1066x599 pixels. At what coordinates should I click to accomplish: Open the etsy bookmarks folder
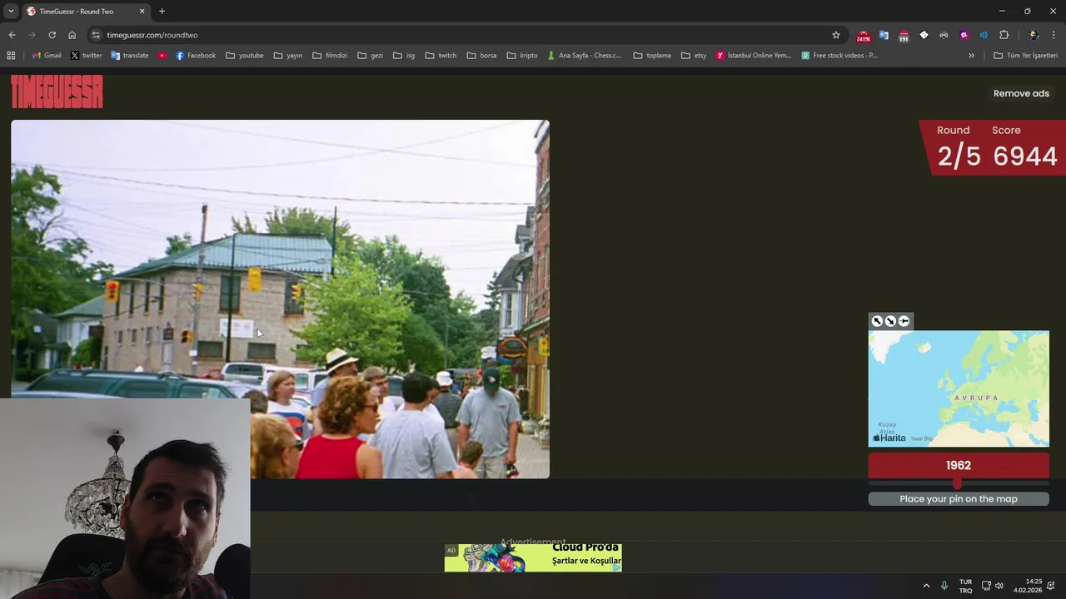pyautogui.click(x=694, y=56)
